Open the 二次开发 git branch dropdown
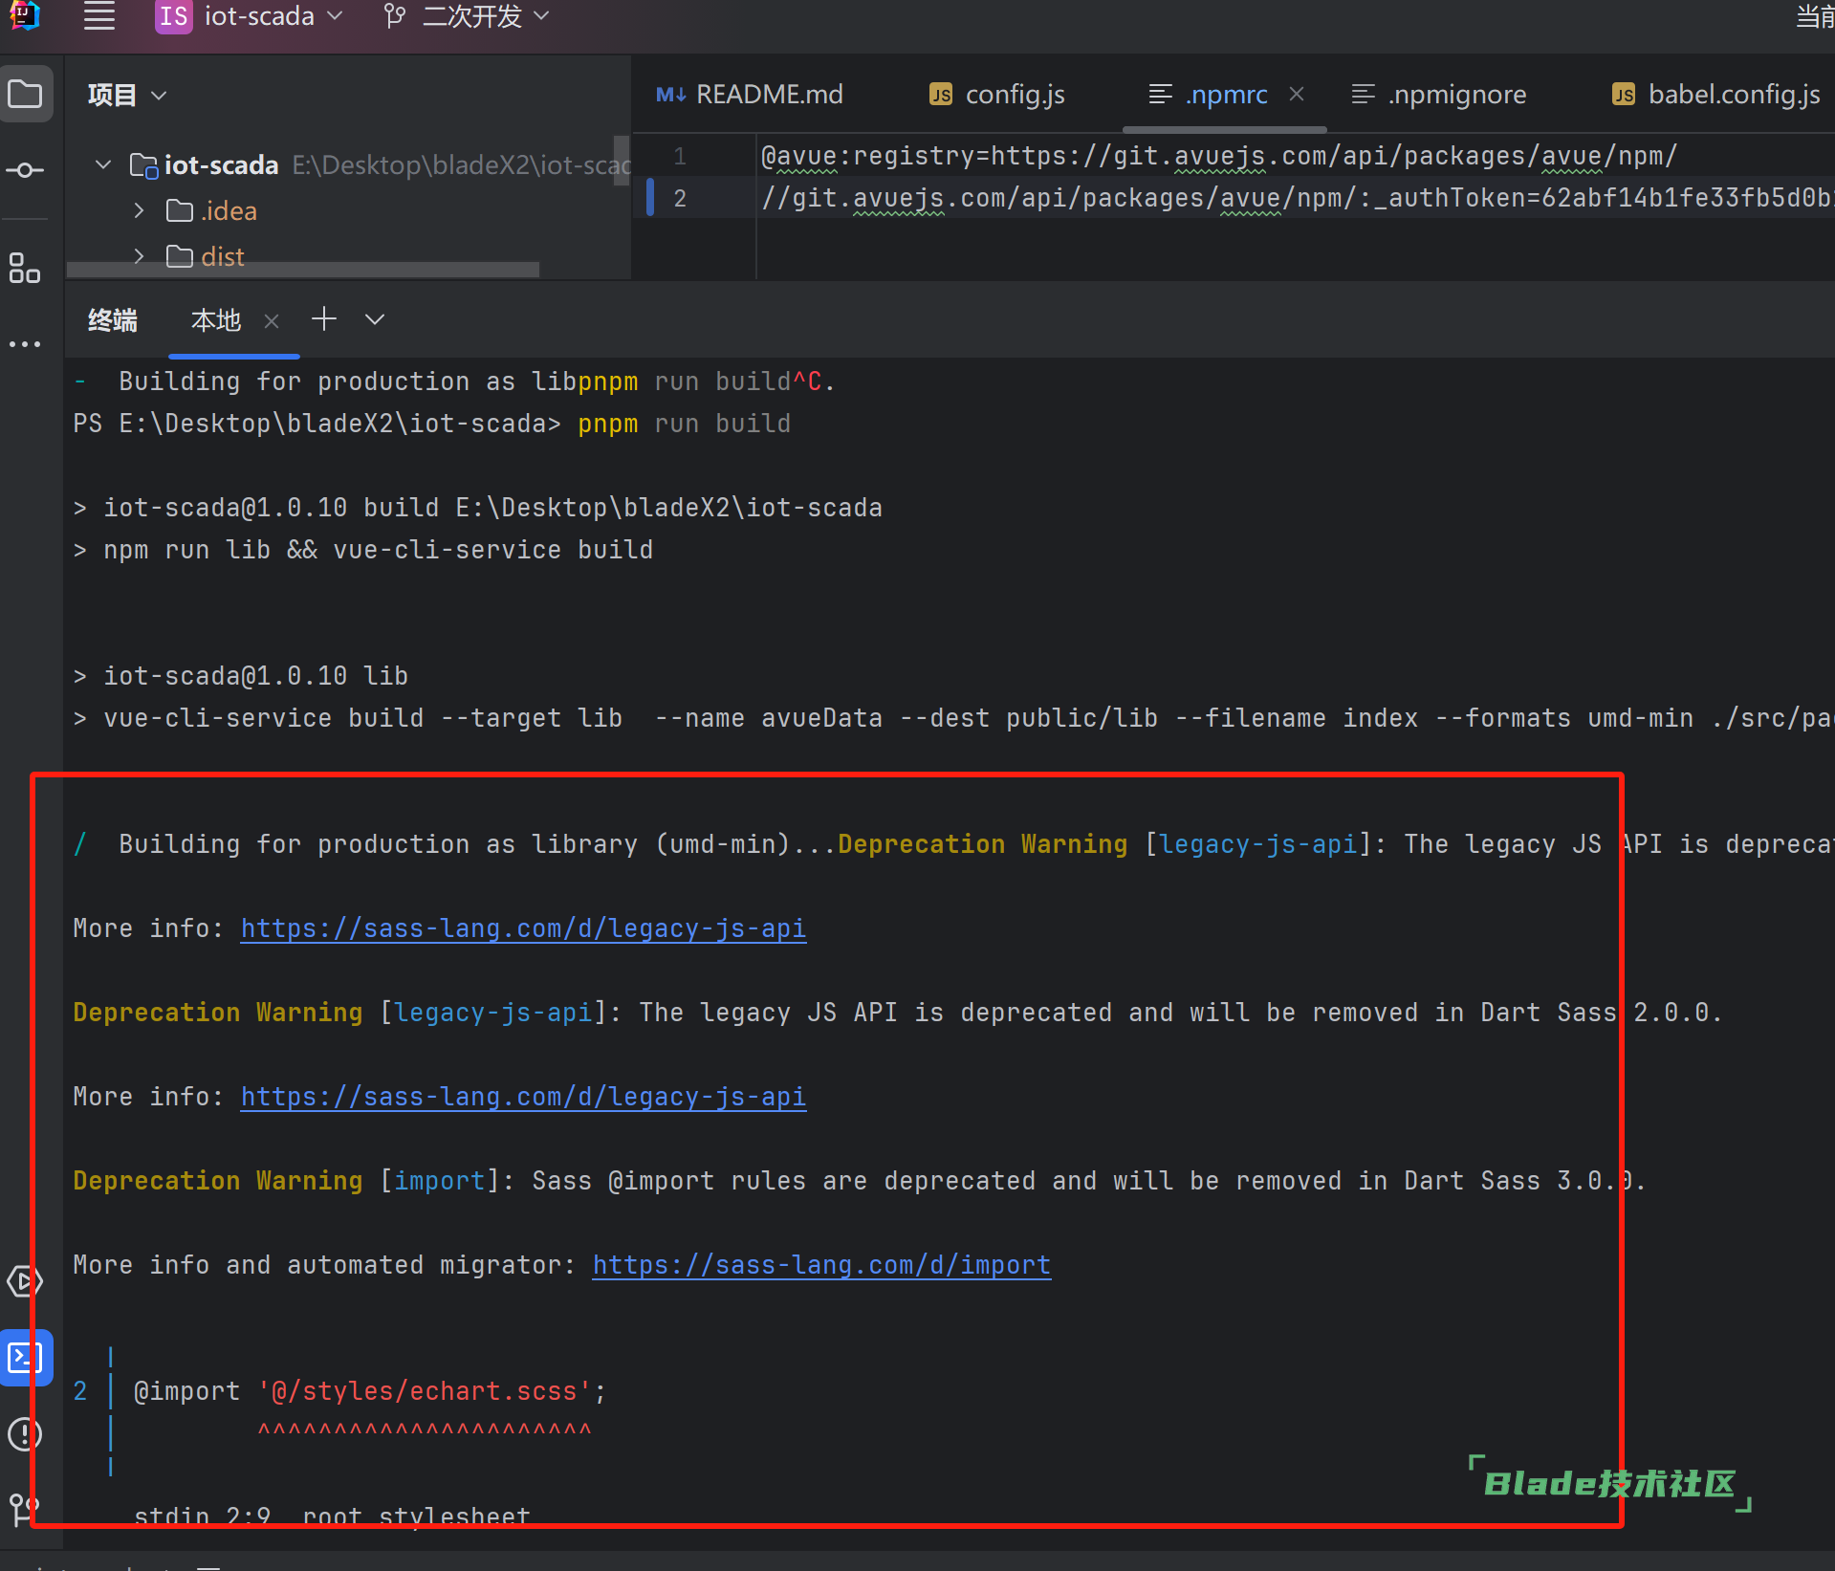This screenshot has height=1571, width=1835. pos(467,16)
